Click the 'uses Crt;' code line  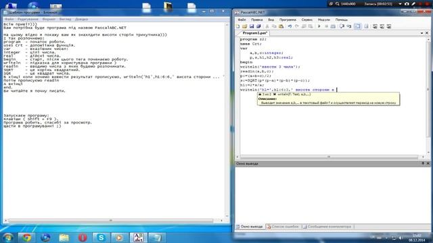pyautogui.click(x=251, y=44)
